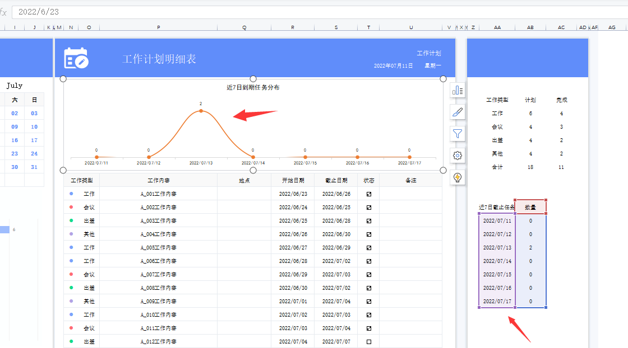Open the chart settings gear button

click(x=458, y=156)
